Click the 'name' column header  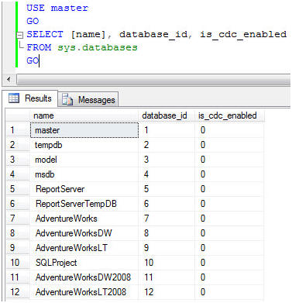pos(84,115)
